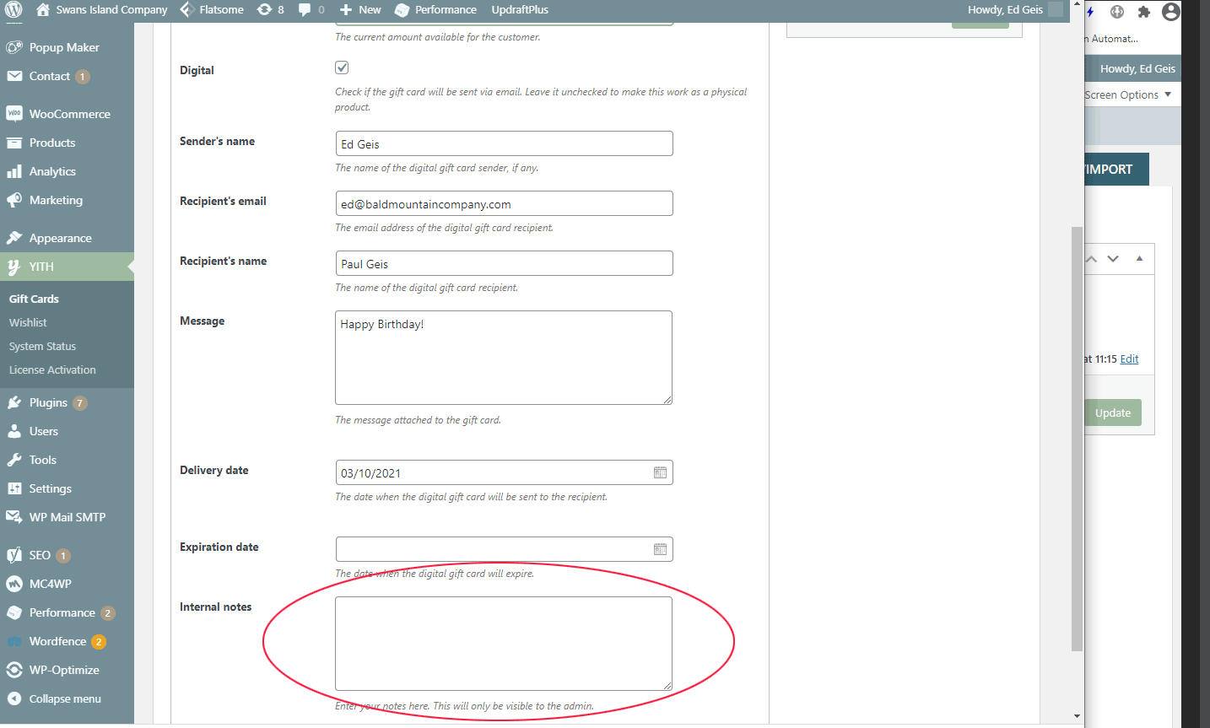Click the Settings sliders icon
Image resolution: width=1210 pixels, height=728 pixels.
click(14, 488)
